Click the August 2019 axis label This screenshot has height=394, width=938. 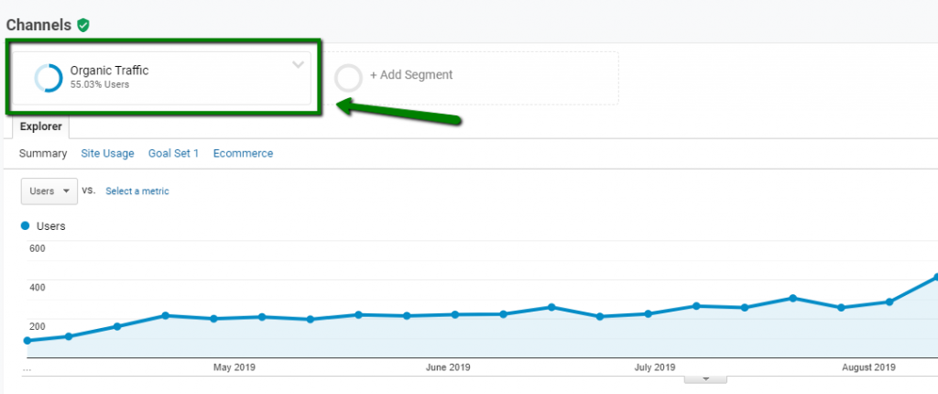click(867, 367)
